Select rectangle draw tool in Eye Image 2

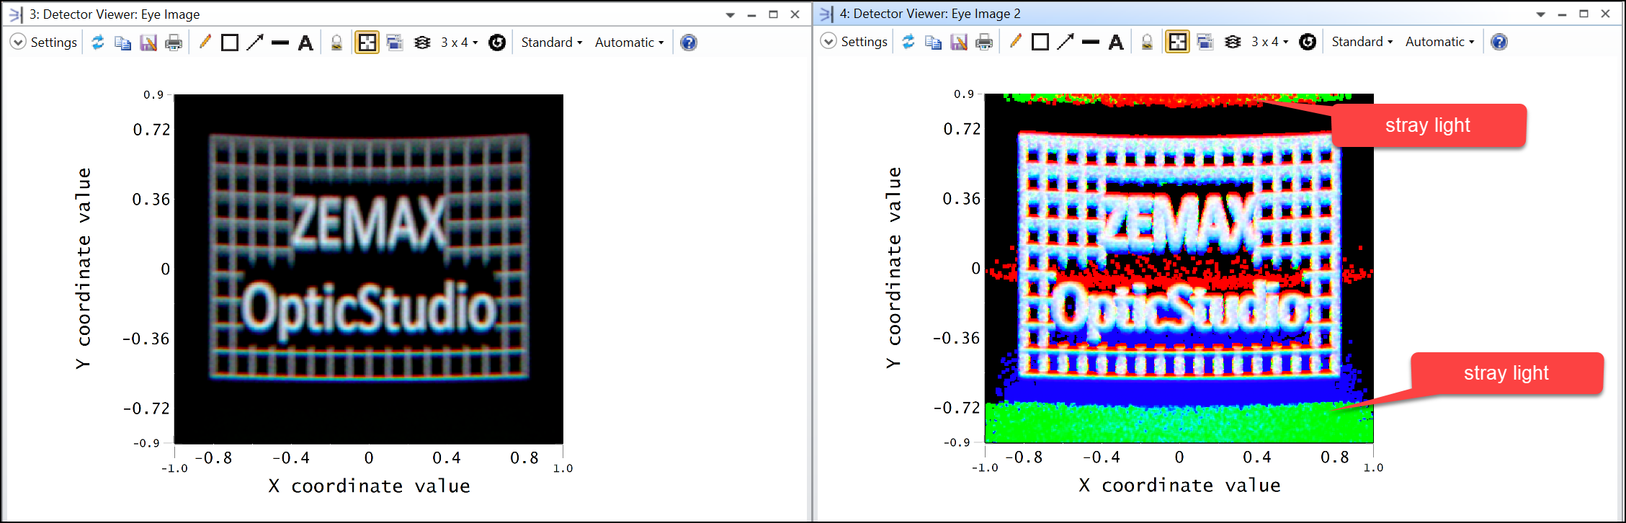click(x=1040, y=42)
